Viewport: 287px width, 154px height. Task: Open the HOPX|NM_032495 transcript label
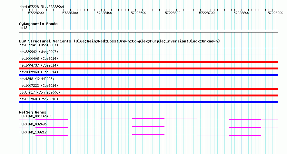click(x=33, y=124)
